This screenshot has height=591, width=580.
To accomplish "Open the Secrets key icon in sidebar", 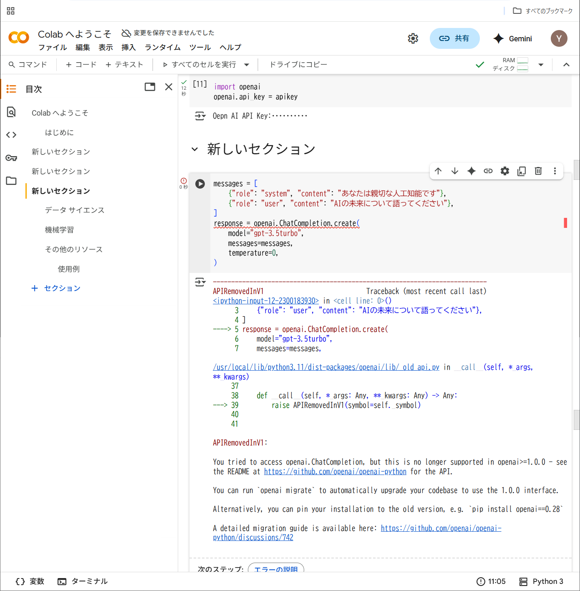I will [x=11, y=158].
